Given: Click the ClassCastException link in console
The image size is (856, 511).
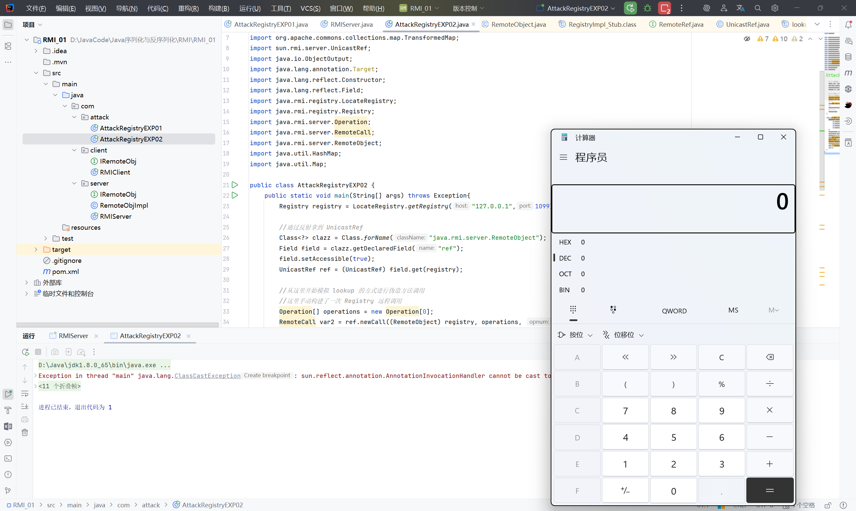Looking at the screenshot, I should point(207,376).
